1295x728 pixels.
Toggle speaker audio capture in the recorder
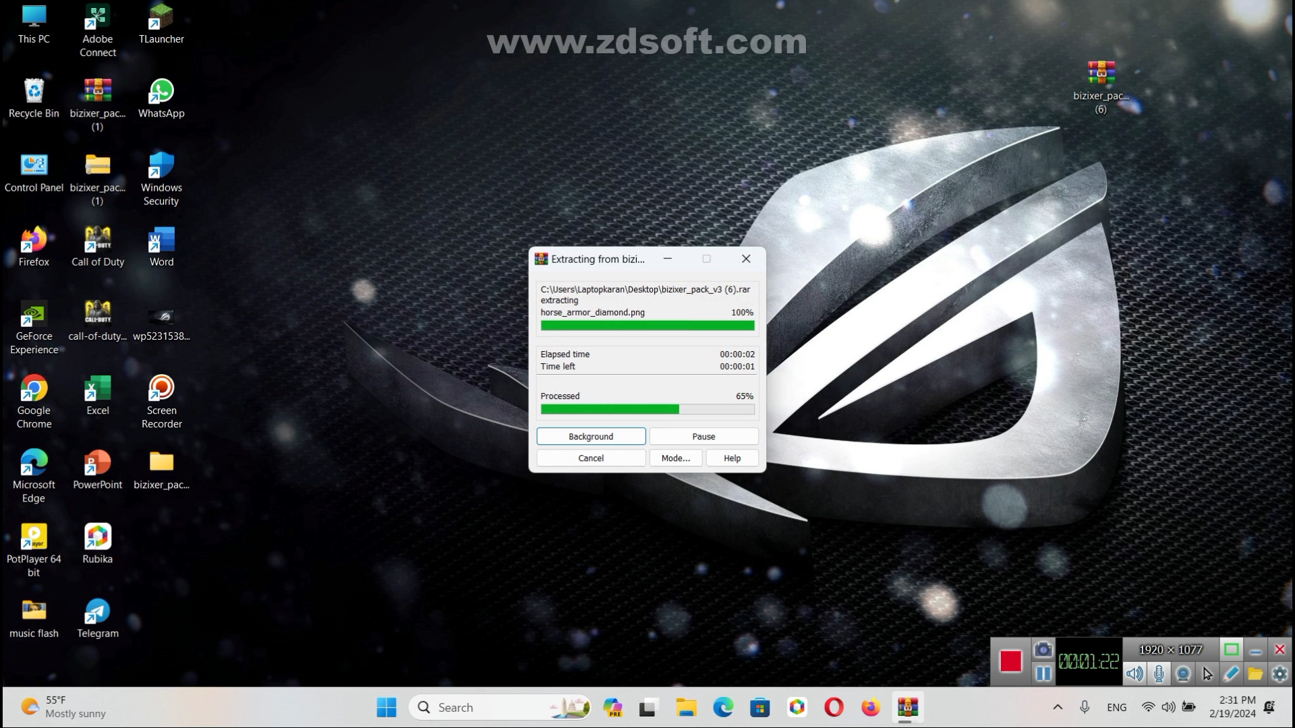point(1134,673)
